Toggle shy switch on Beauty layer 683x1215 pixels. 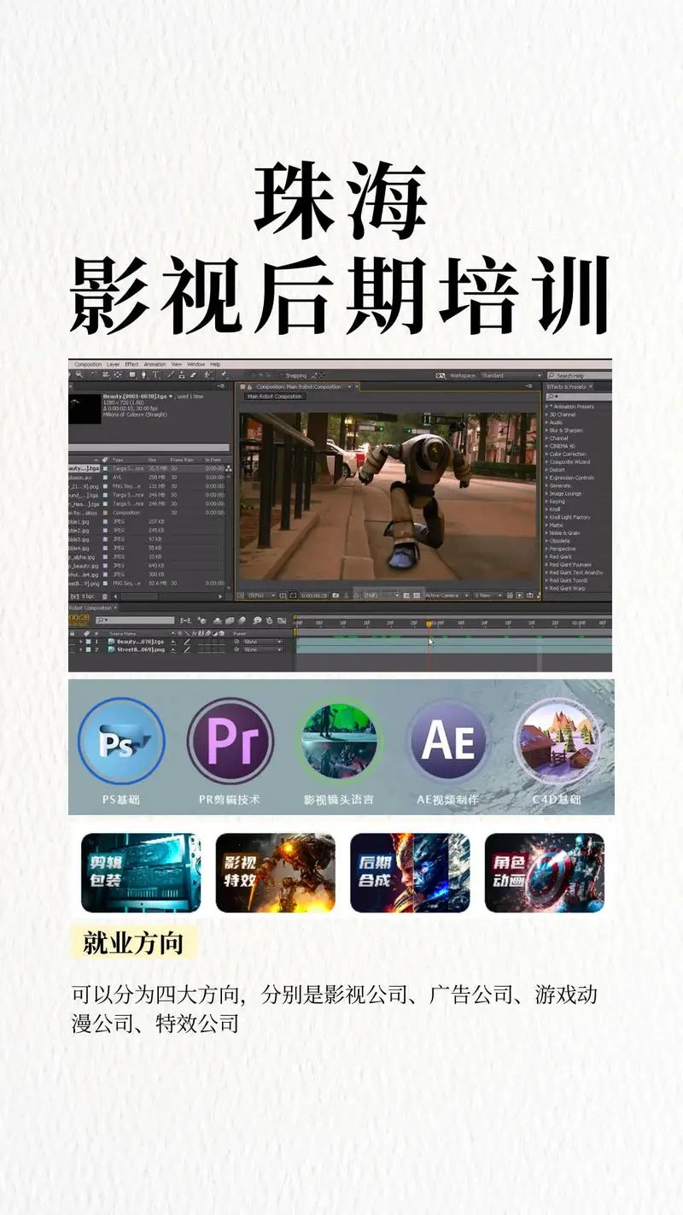pos(173,642)
